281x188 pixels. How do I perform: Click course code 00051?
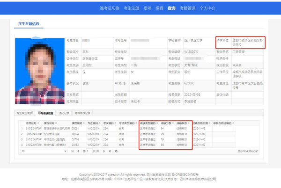(x=75, y=129)
